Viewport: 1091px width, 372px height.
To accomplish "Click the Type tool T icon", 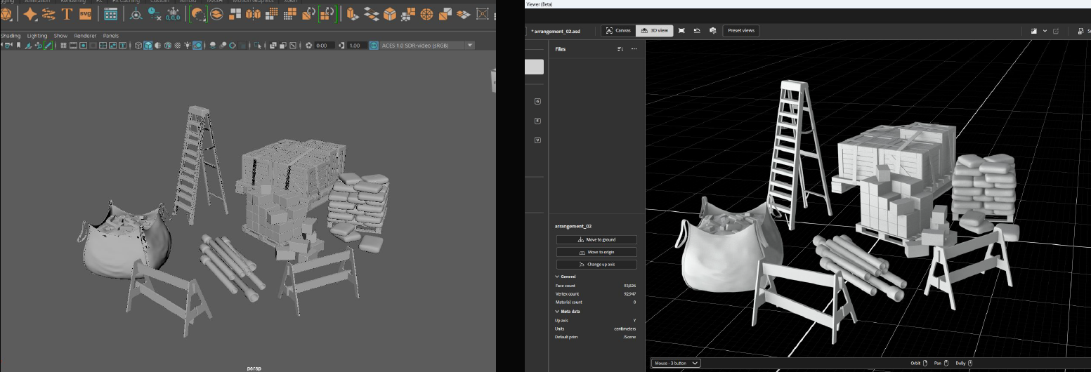I will pos(67,13).
